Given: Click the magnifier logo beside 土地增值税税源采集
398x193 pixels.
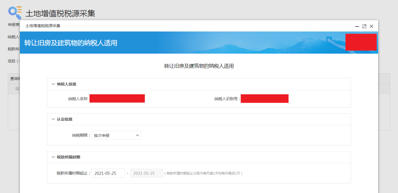Looking at the screenshot, I should (x=15, y=12).
